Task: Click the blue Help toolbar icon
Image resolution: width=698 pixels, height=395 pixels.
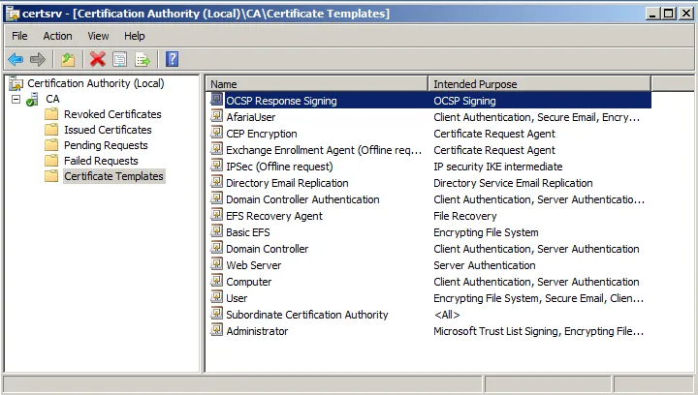Action: 172,60
